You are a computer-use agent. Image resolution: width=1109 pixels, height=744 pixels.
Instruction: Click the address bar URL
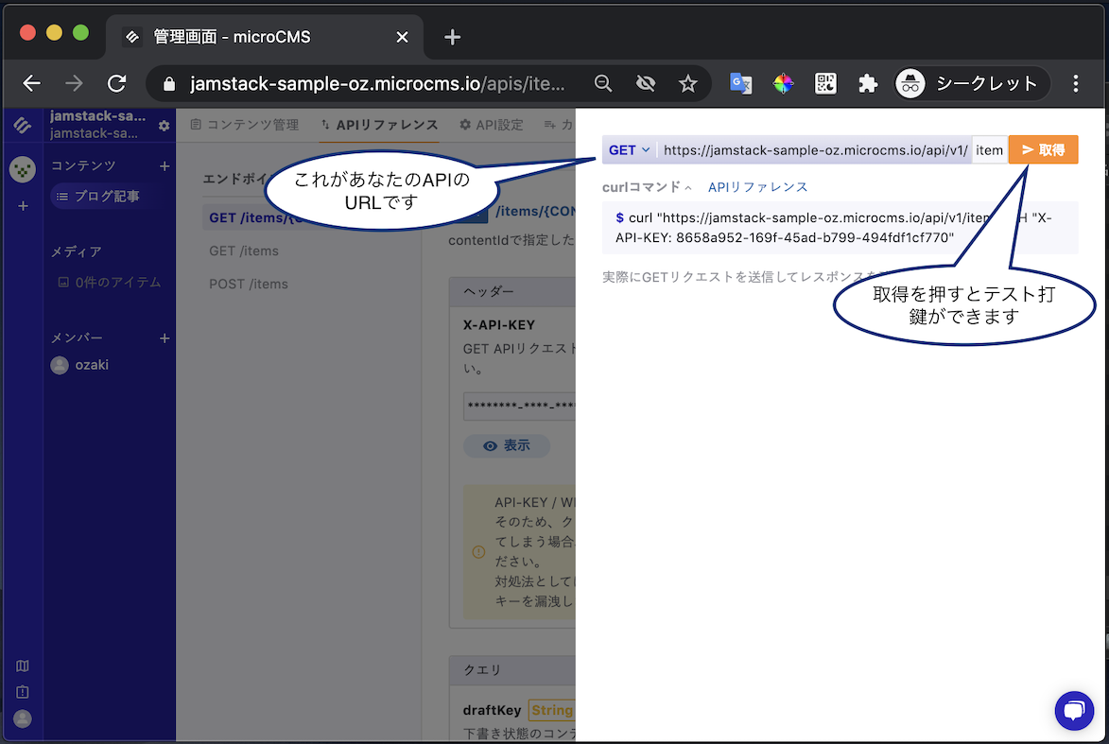[x=377, y=83]
